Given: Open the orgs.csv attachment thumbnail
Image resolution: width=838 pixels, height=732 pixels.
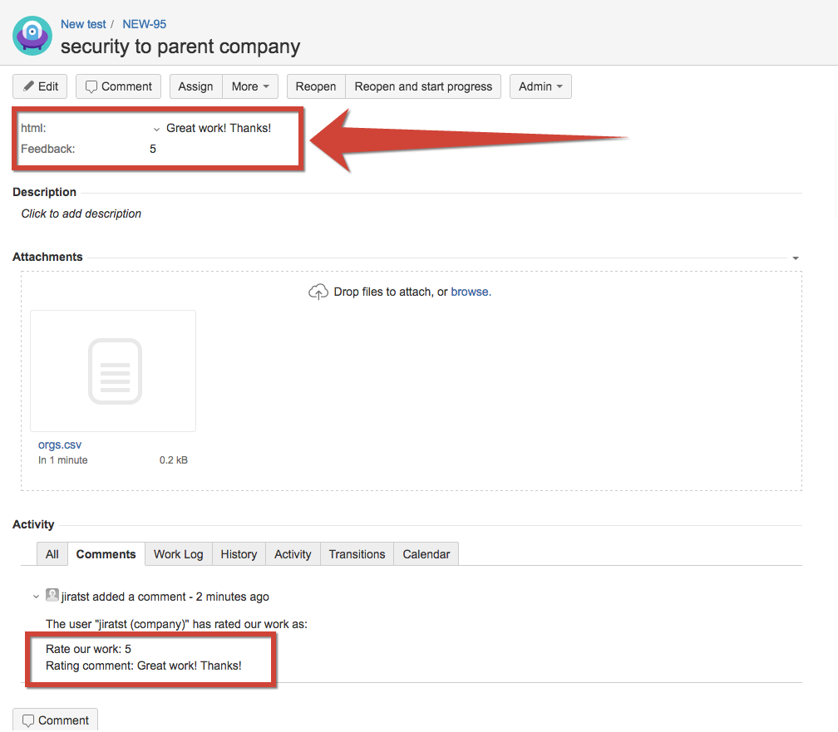Looking at the screenshot, I should point(113,371).
